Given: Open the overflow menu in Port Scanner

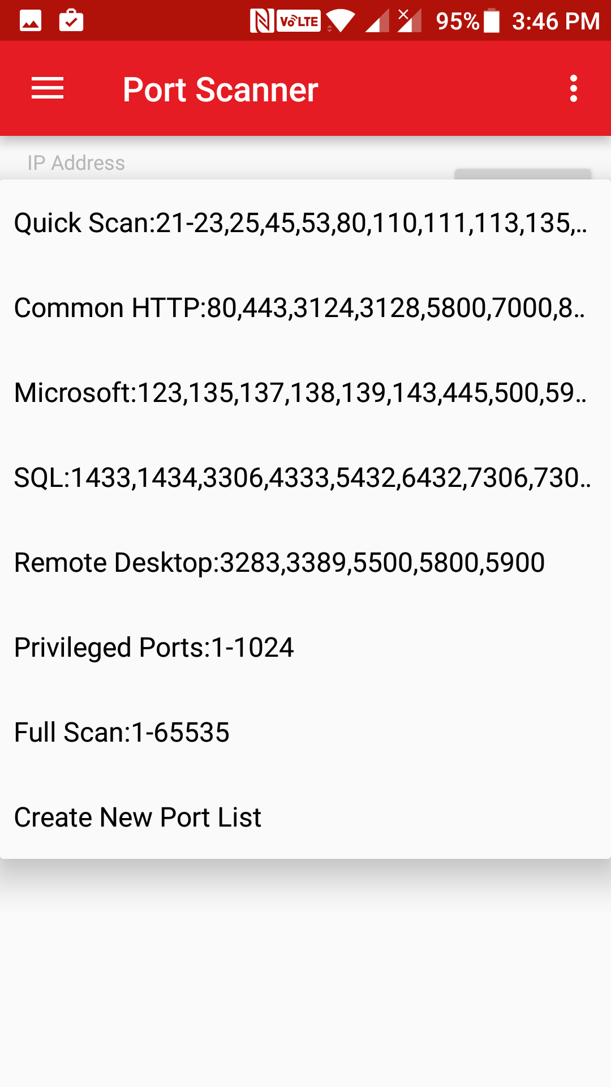Looking at the screenshot, I should click(573, 88).
